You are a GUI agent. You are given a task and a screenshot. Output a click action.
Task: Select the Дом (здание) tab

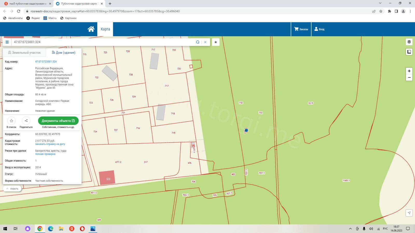coord(64,53)
